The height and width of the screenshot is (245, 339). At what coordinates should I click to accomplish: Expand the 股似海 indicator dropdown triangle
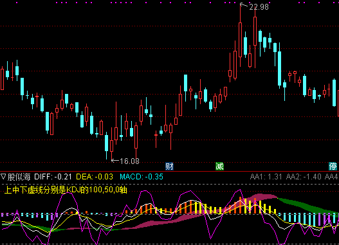[x=3, y=176]
